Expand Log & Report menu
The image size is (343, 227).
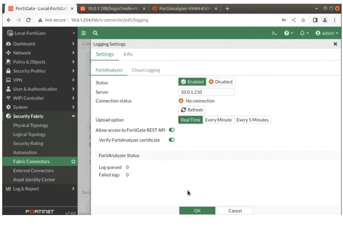point(40,188)
